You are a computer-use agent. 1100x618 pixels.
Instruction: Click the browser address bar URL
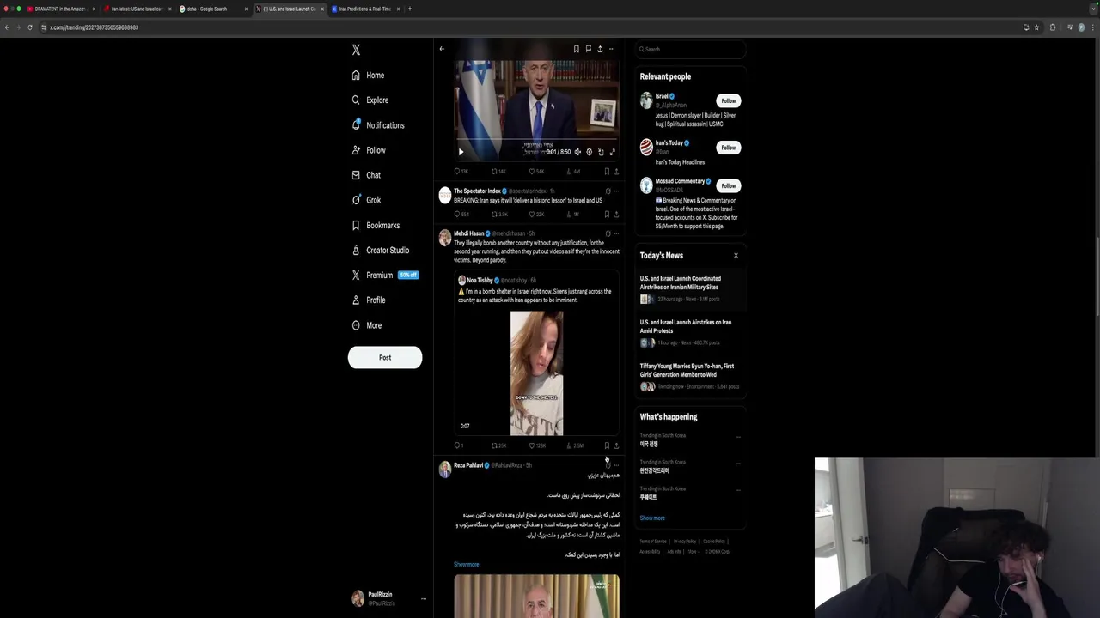pos(94,27)
